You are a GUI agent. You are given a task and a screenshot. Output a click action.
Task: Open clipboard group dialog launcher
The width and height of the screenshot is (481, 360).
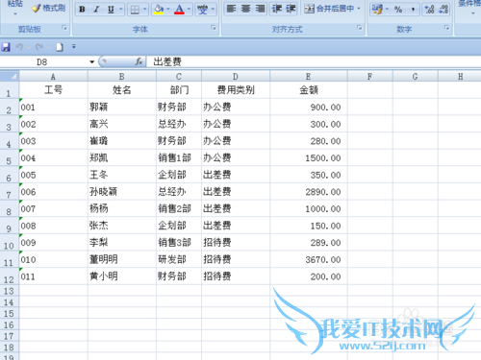64,28
